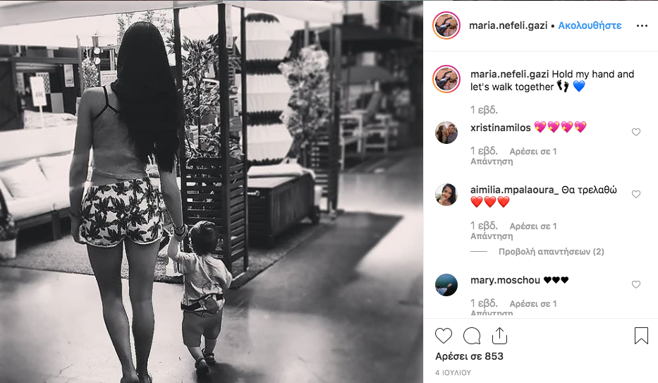
Task: Open aimilia.mpalaoura_ profile picture
Action: tap(446, 195)
